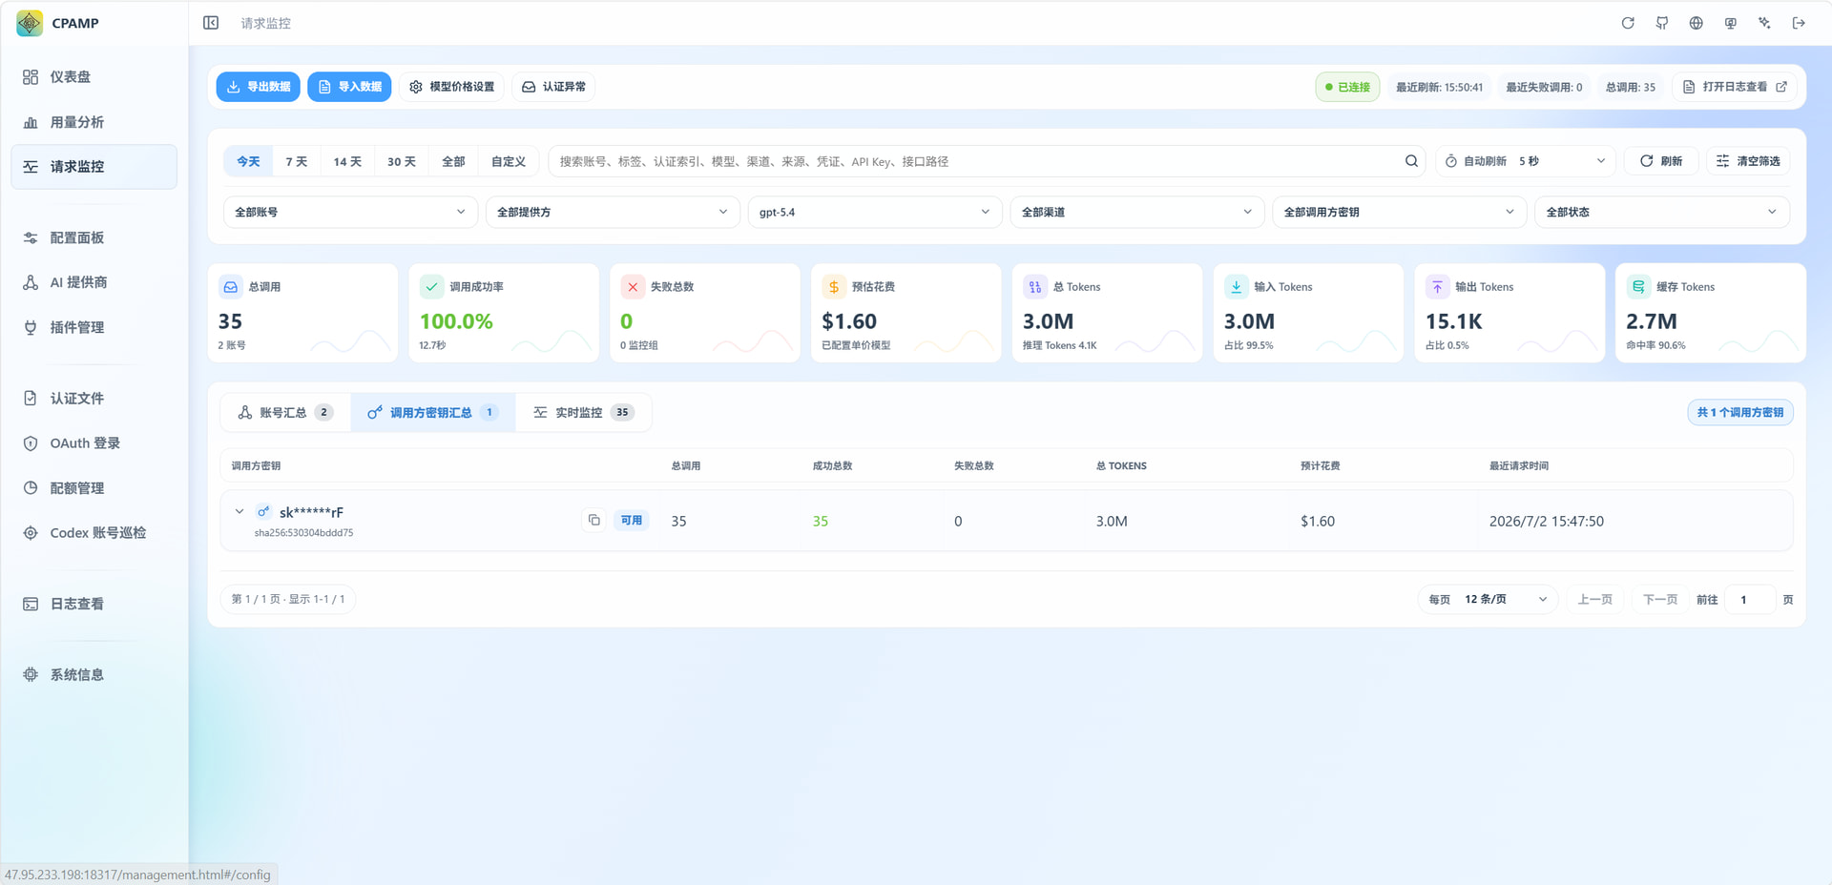The image size is (1832, 885).
Task: Open the gpt-5.4 model dropdown
Action: (875, 212)
